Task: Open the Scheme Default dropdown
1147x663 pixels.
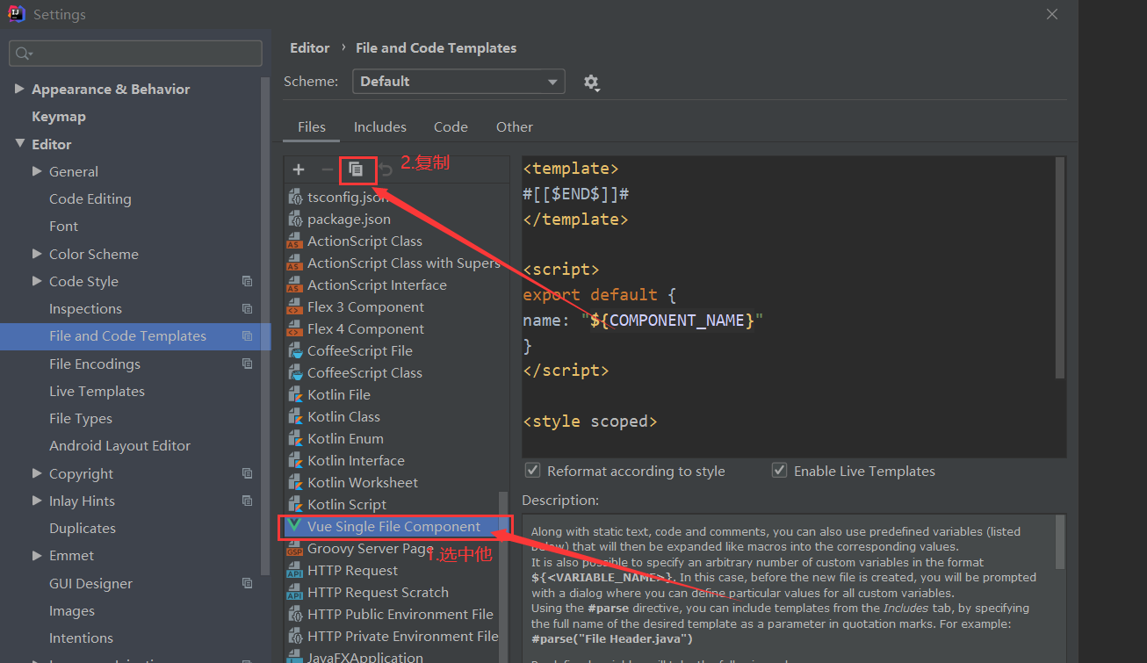Action: pyautogui.click(x=458, y=82)
